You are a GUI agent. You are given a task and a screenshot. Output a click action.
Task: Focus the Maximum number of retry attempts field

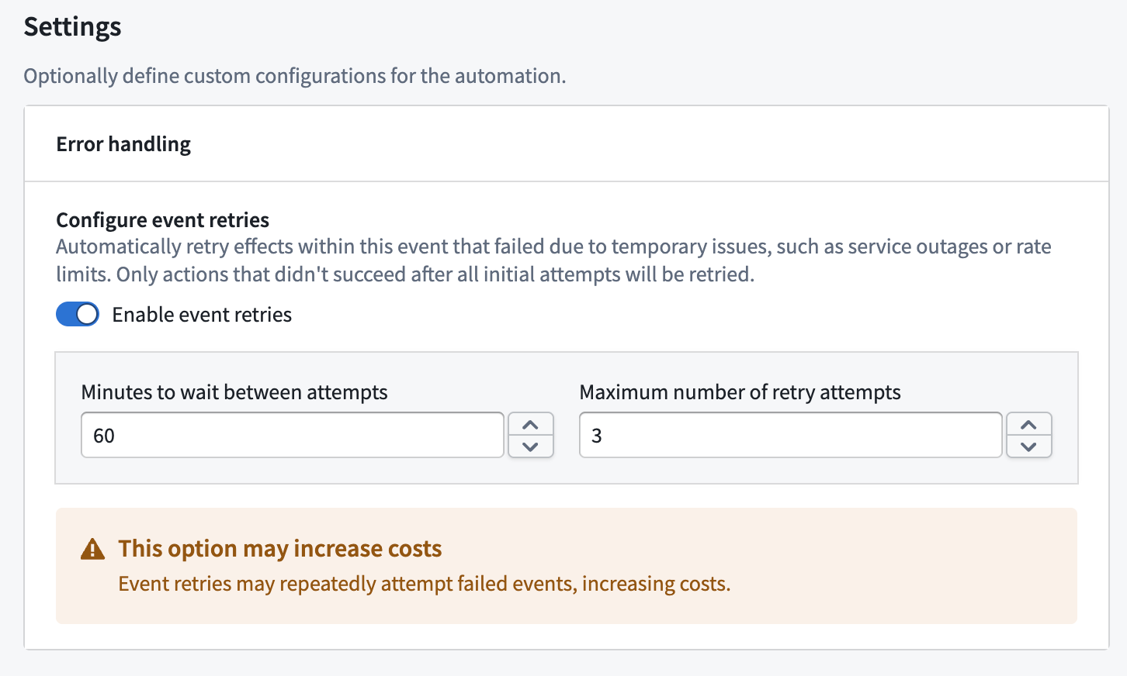pos(791,435)
